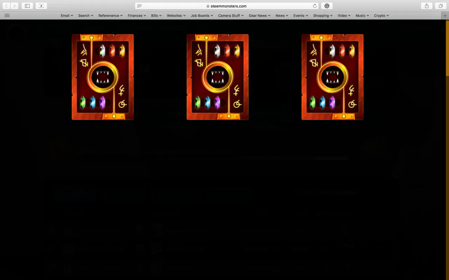The height and width of the screenshot is (280, 449).
Task: Show all tabs overview
Action: tap(441, 6)
